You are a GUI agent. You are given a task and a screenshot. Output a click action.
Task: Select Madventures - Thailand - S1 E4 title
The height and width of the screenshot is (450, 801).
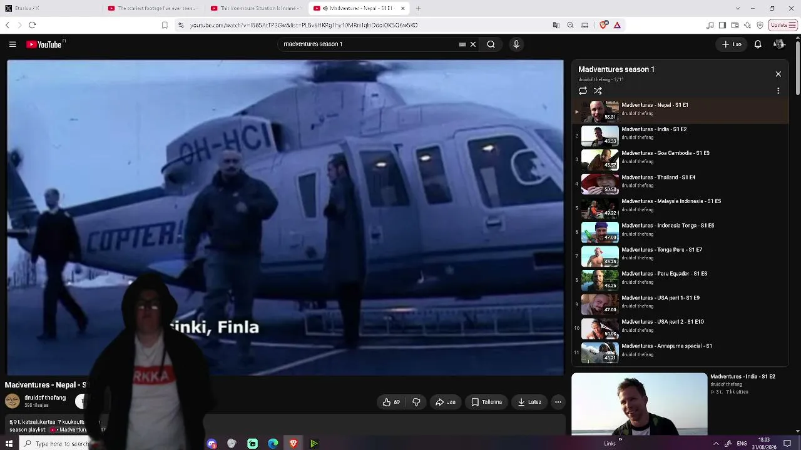[x=658, y=177]
